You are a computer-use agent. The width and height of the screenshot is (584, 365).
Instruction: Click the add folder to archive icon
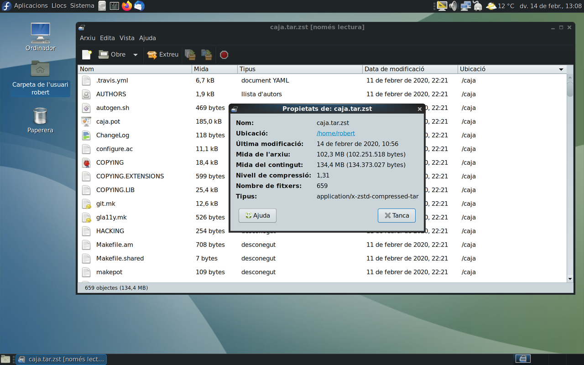[207, 55]
